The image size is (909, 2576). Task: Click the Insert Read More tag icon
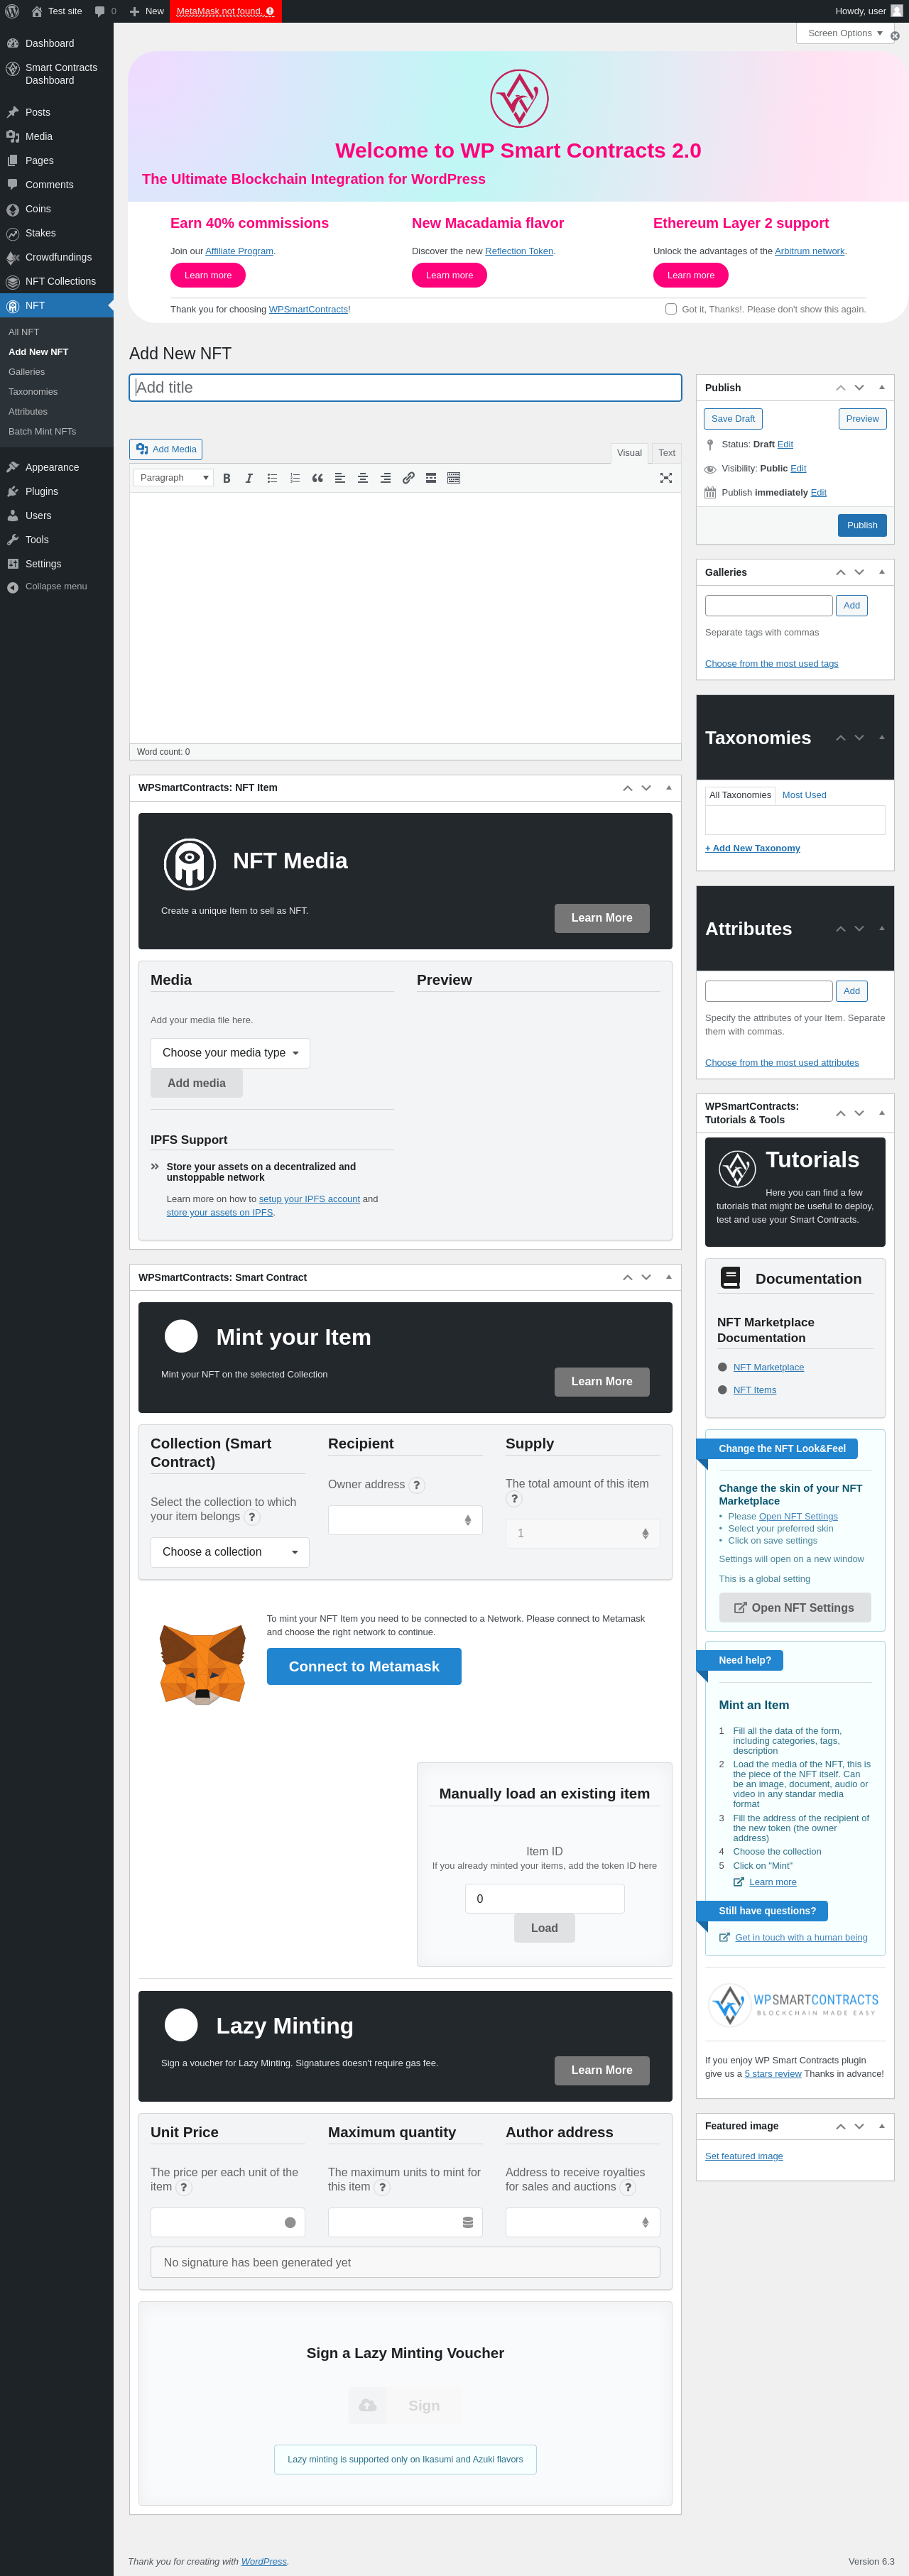[x=431, y=478]
